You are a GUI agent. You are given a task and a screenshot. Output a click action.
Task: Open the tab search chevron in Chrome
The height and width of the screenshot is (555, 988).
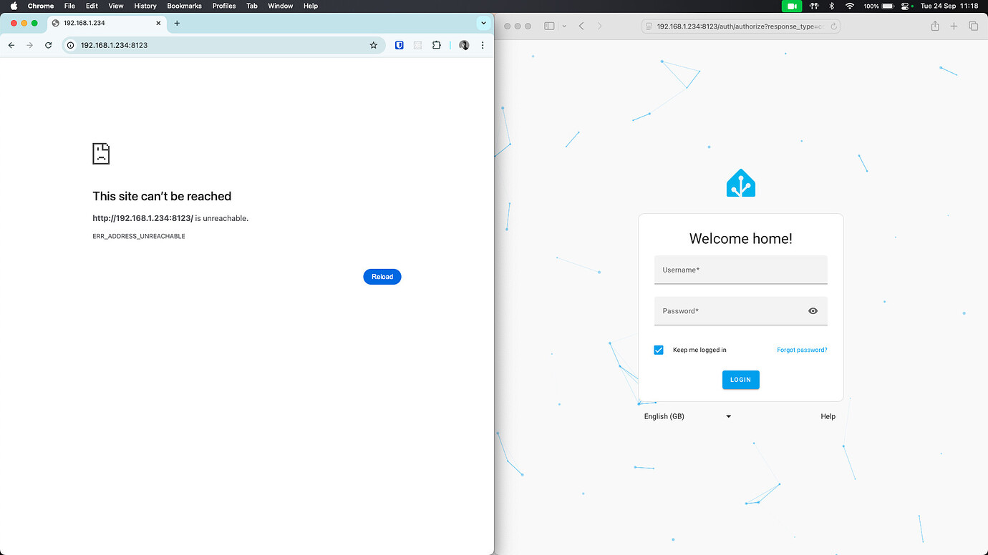tap(483, 22)
